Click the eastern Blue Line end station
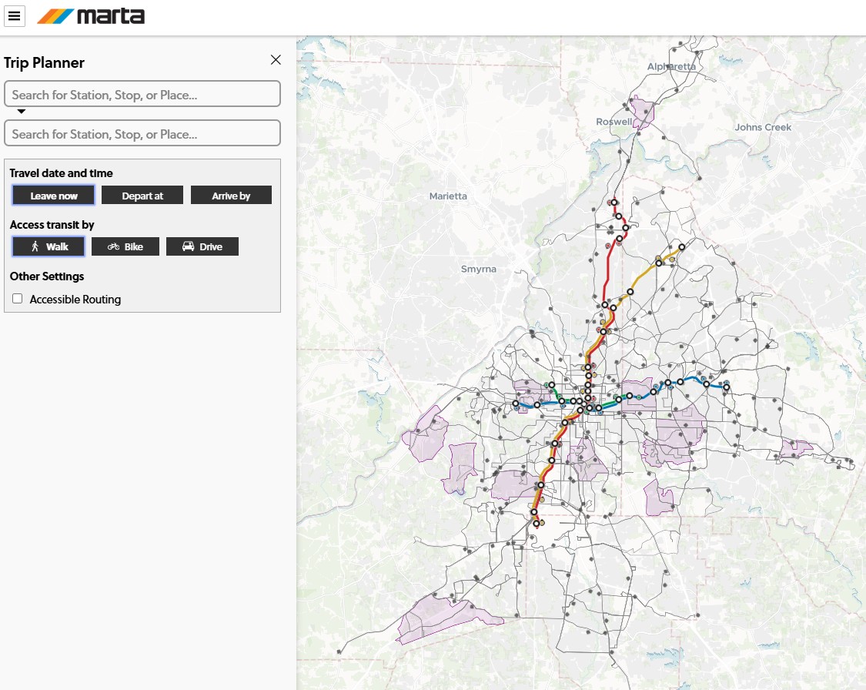The image size is (866, 690). pyautogui.click(x=727, y=387)
